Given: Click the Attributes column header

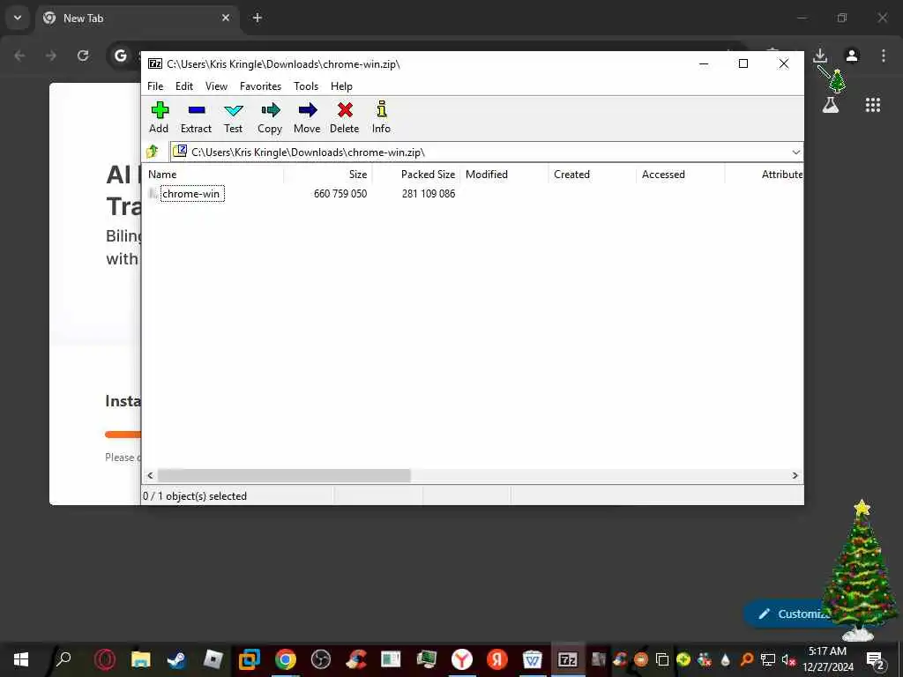Looking at the screenshot, I should point(765,175).
